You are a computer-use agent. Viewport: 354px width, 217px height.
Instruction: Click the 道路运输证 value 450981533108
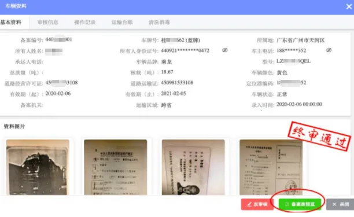coord(177,83)
